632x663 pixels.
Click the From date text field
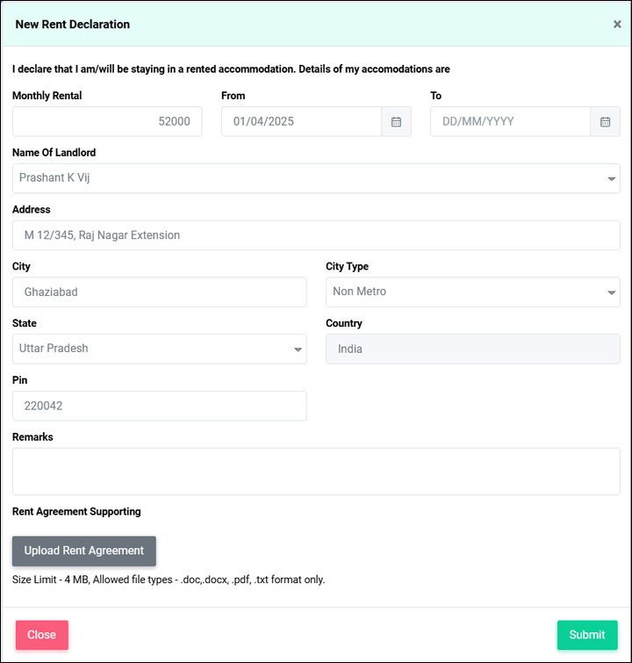point(301,122)
